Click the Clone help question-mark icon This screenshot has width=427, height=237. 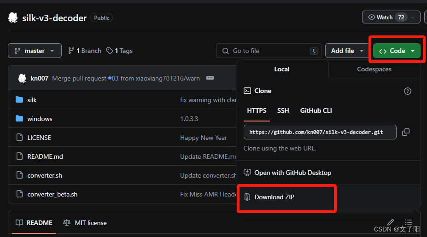pos(407,91)
